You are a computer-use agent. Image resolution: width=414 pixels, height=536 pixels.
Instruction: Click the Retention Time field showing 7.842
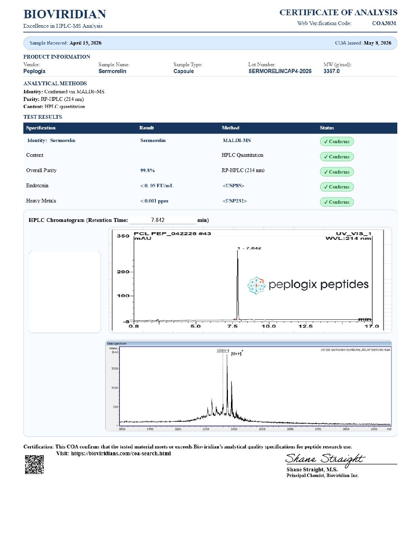tap(162, 220)
